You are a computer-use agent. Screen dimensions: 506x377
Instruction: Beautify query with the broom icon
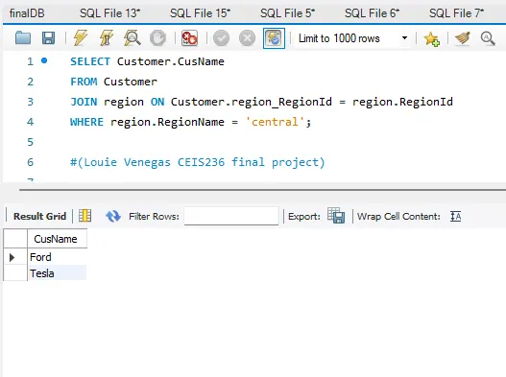[463, 38]
